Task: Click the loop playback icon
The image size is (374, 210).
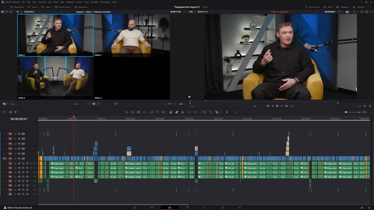Action: coord(292,106)
